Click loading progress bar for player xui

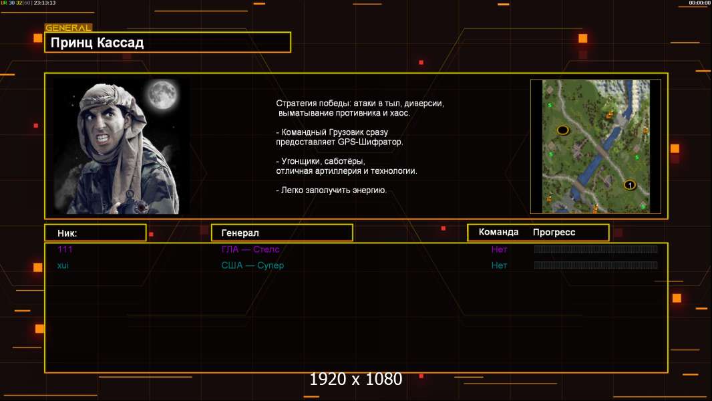click(596, 265)
